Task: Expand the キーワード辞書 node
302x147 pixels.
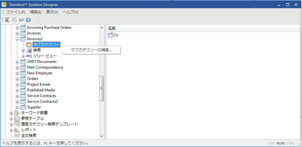Action: pyautogui.click(x=11, y=113)
